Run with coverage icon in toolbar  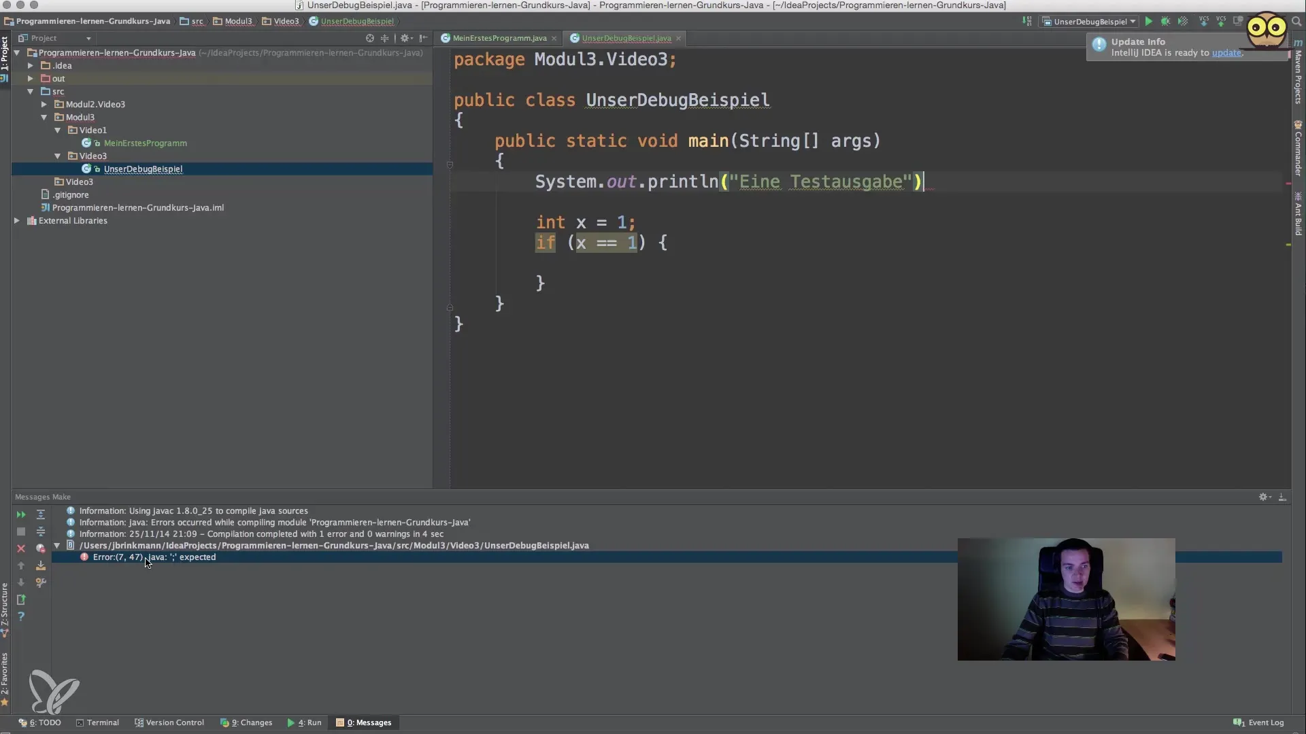pyautogui.click(x=1183, y=22)
